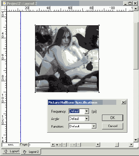The width and height of the screenshot is (139, 156).
Task: Click the (lpi) unit label
Action: (94, 111)
